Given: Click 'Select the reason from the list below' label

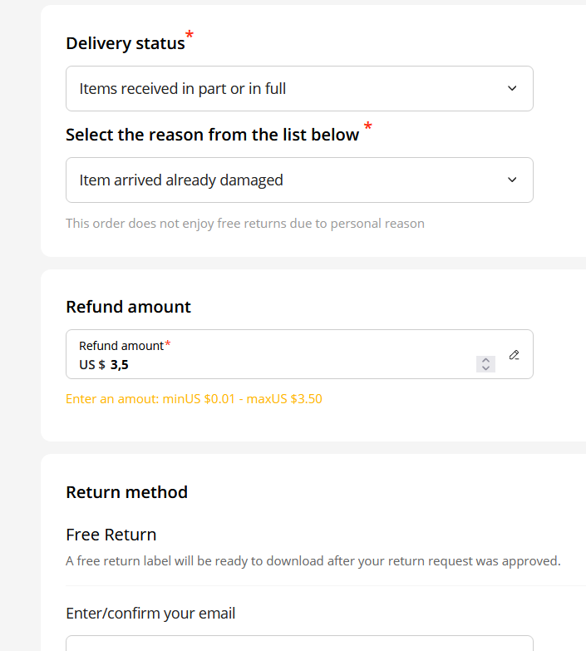Looking at the screenshot, I should (x=212, y=135).
